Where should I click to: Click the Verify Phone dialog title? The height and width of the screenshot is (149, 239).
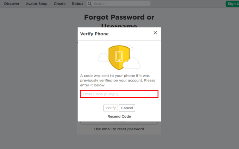pyautogui.click(x=94, y=34)
